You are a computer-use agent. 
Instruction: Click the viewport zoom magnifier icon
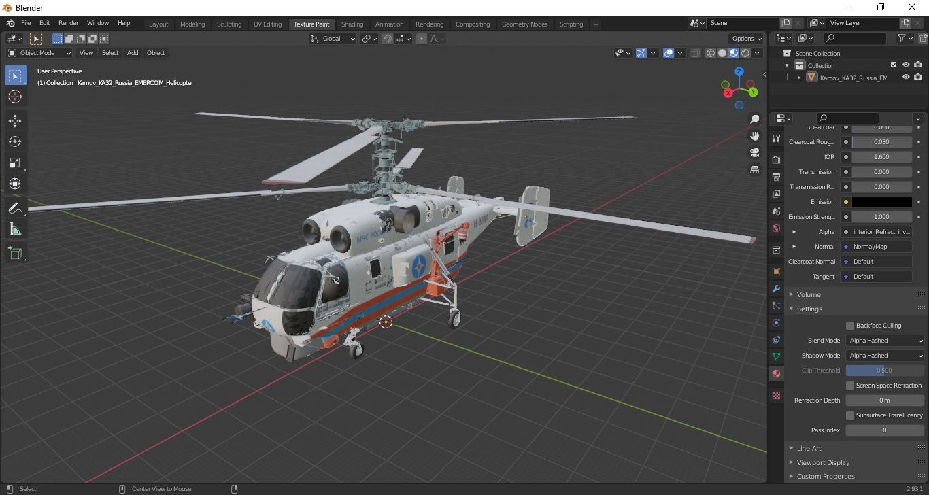click(754, 119)
